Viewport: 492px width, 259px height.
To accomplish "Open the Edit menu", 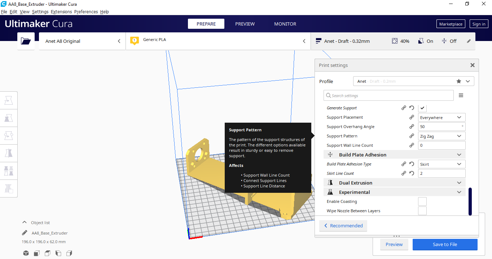I will click(x=13, y=12).
